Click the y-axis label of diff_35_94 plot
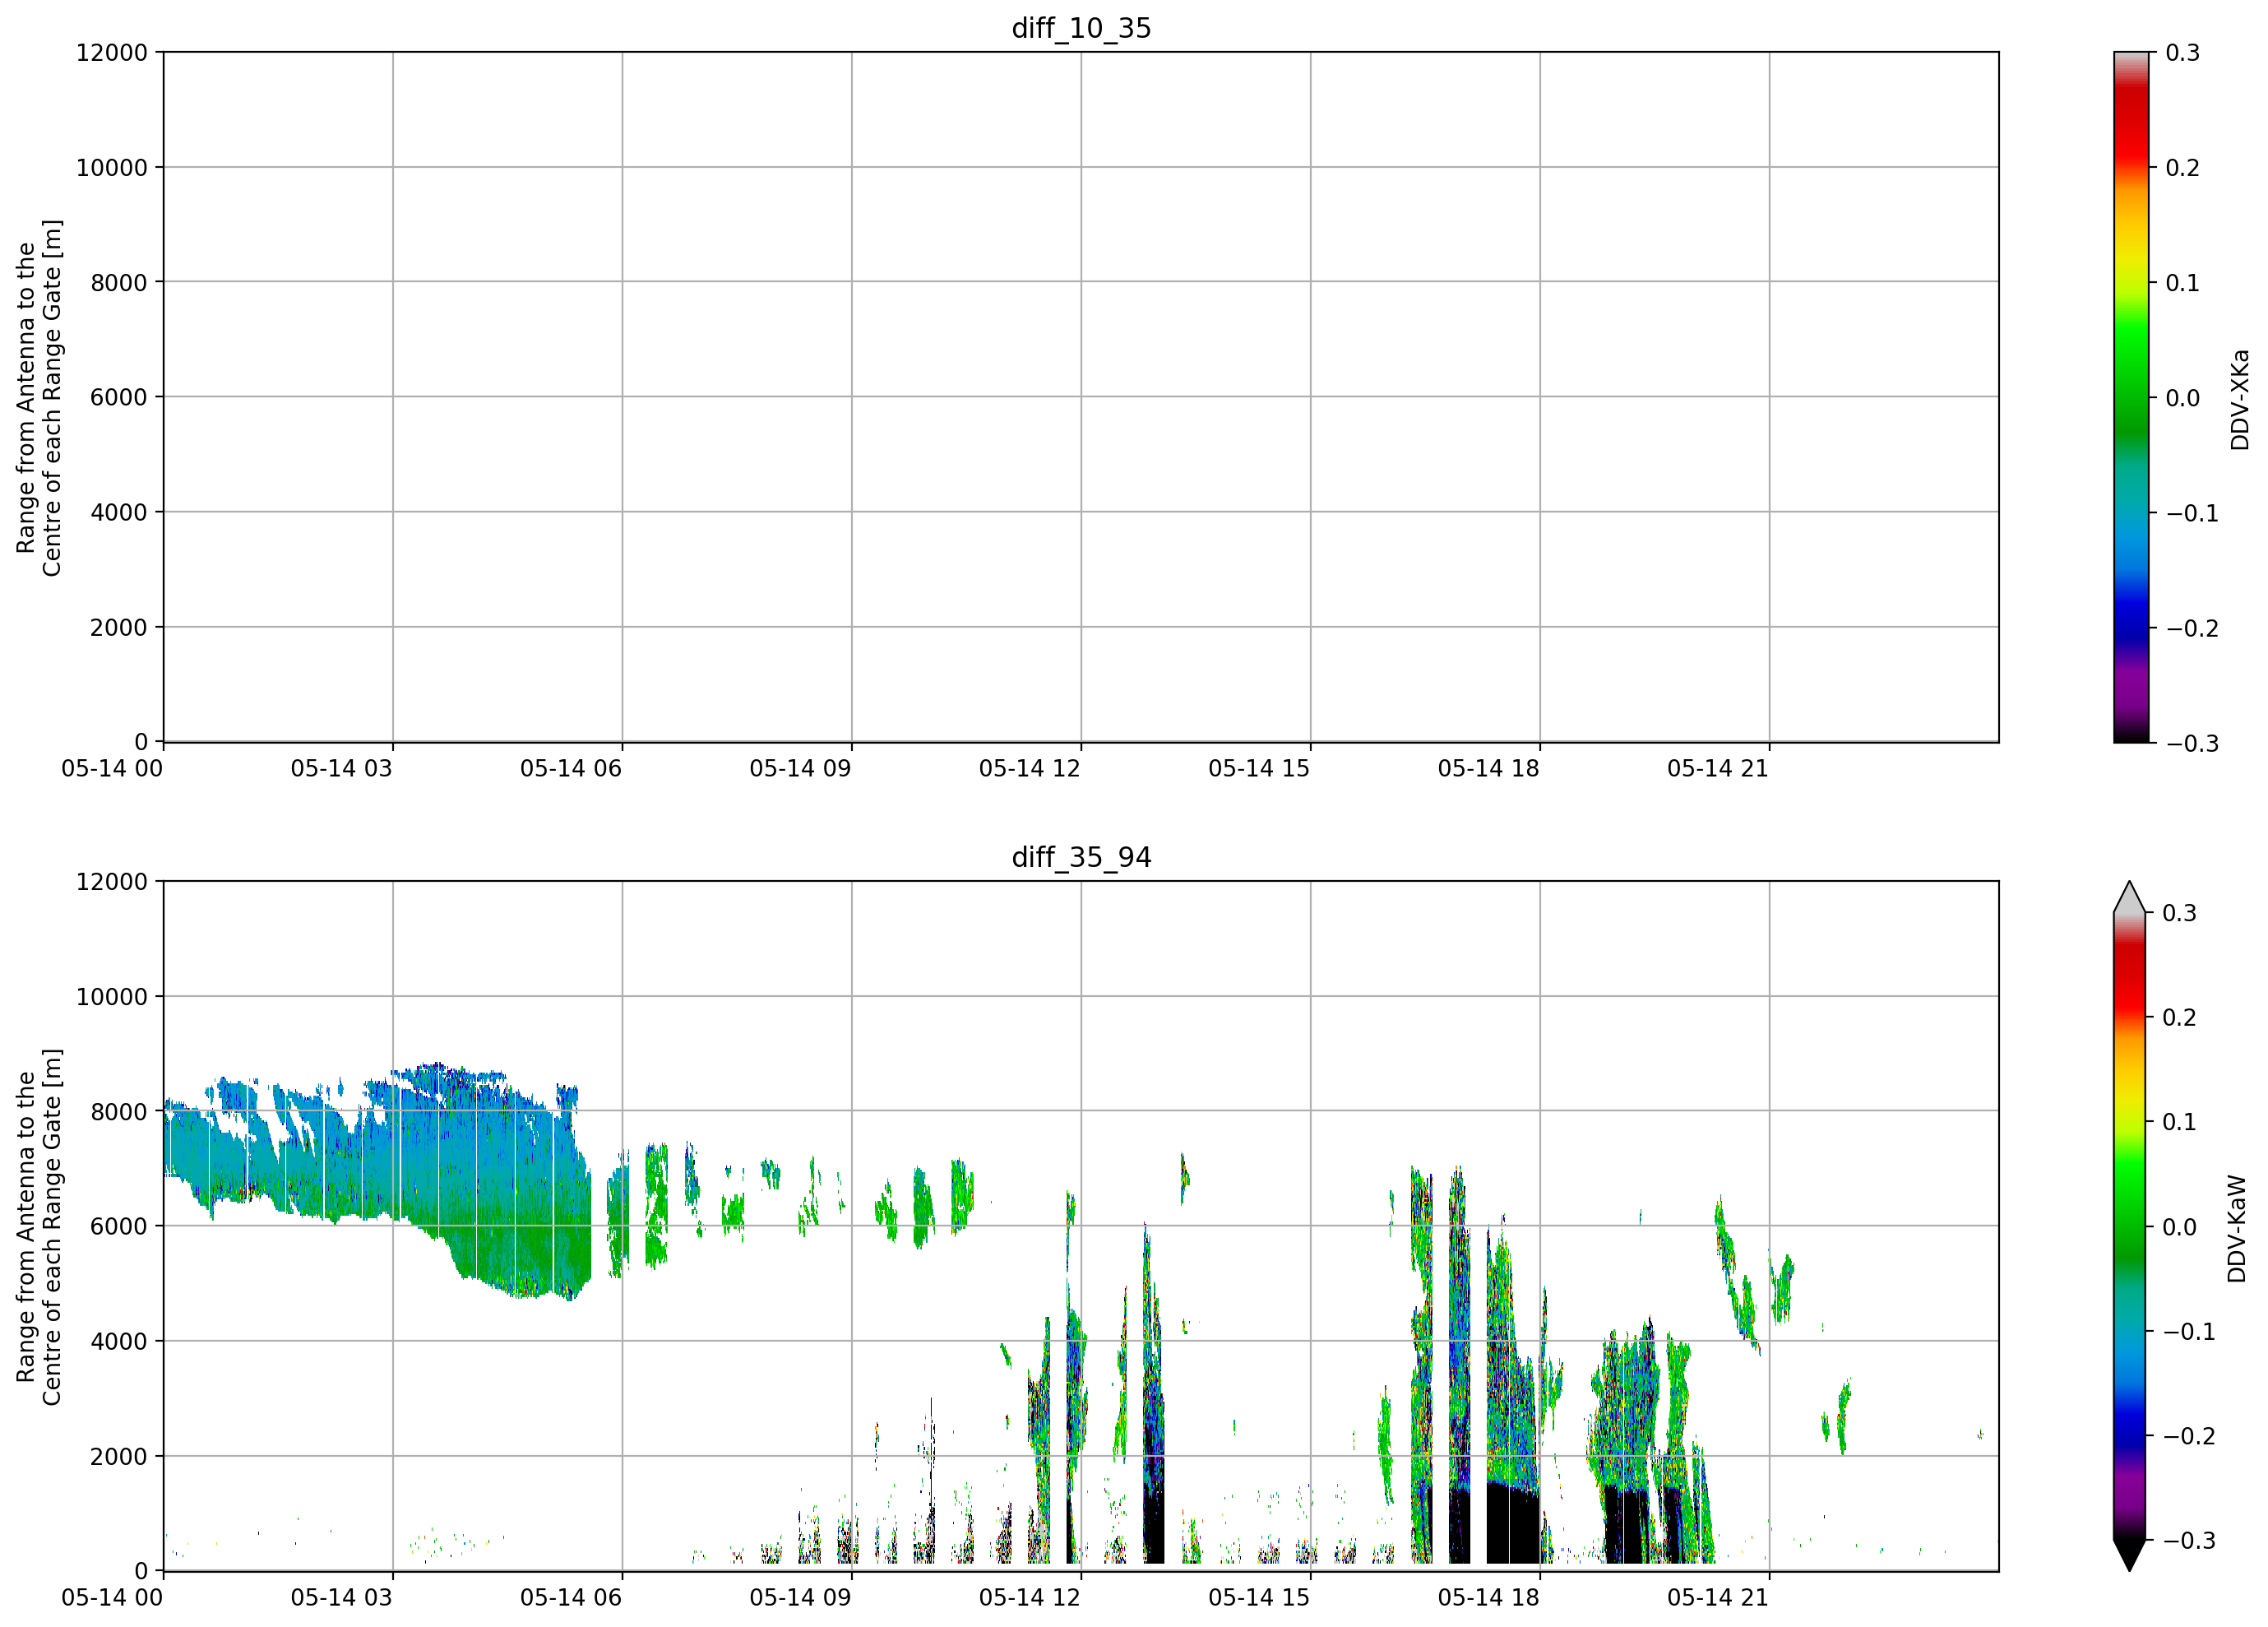The image size is (2268, 1627). click(39, 1226)
